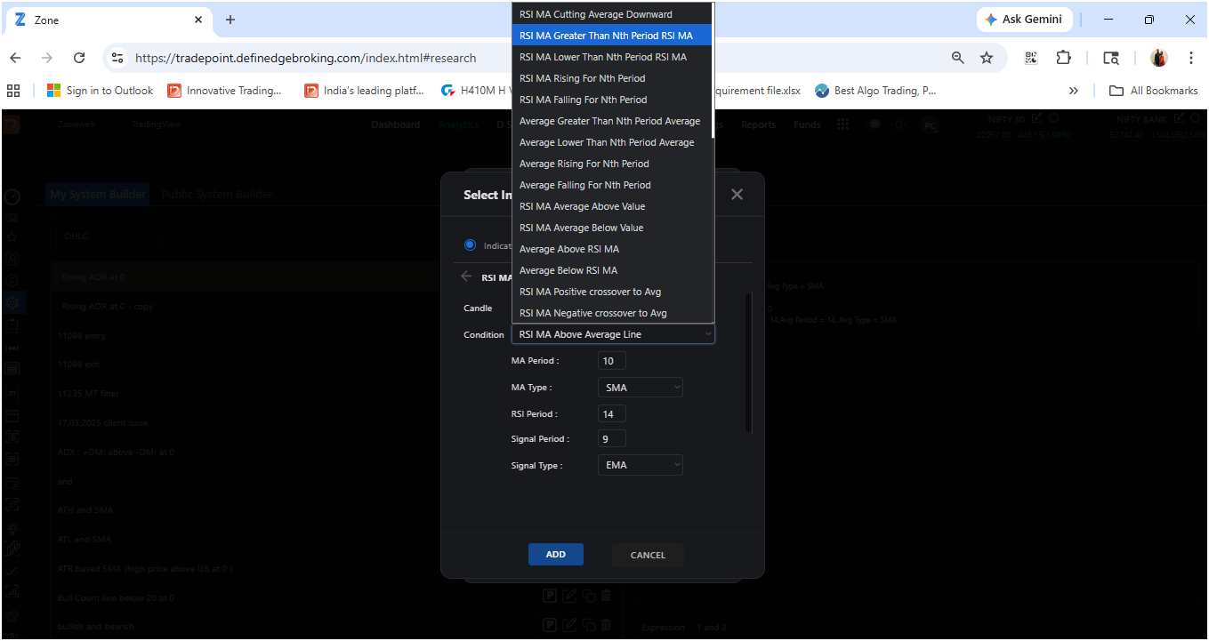Toggle theme with sun icon in header
The height and width of the screenshot is (641, 1209).
899,124
